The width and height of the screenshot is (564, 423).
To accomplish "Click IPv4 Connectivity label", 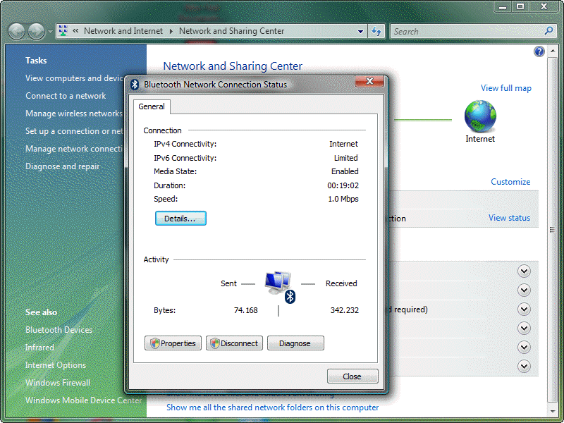I will pos(185,144).
